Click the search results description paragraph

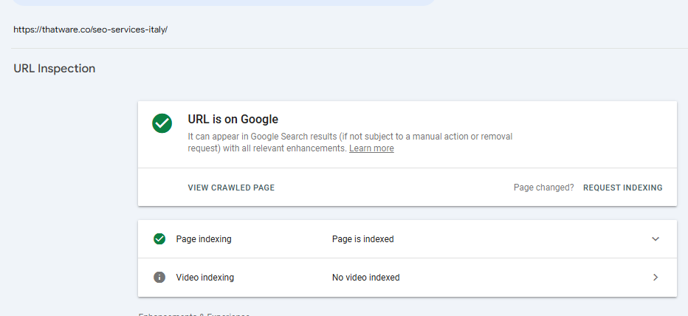350,142
